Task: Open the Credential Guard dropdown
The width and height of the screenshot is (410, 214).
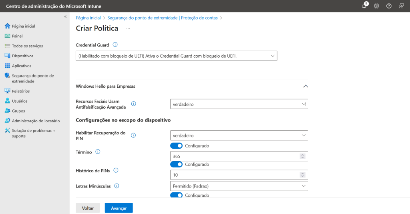Action: tap(177, 56)
